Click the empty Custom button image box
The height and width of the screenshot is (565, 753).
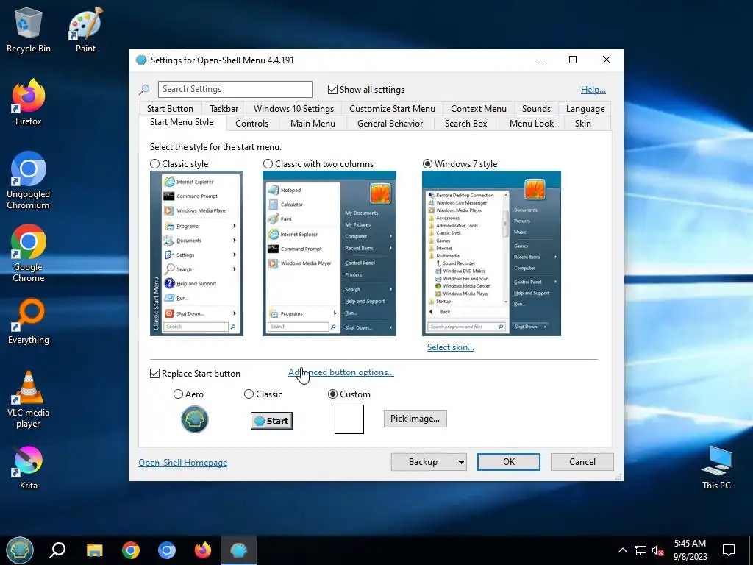349,419
